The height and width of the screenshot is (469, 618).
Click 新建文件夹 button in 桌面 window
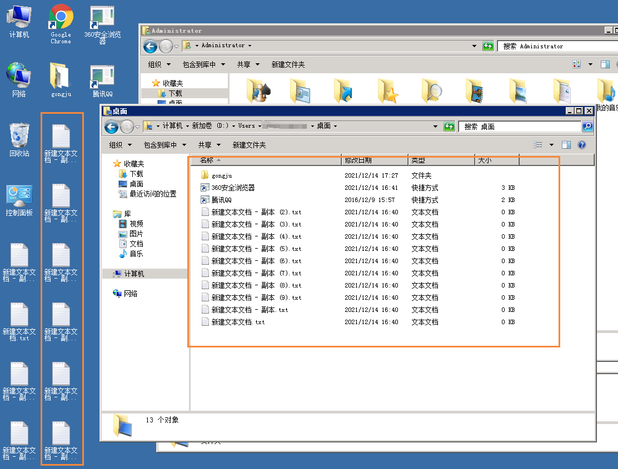pos(249,145)
